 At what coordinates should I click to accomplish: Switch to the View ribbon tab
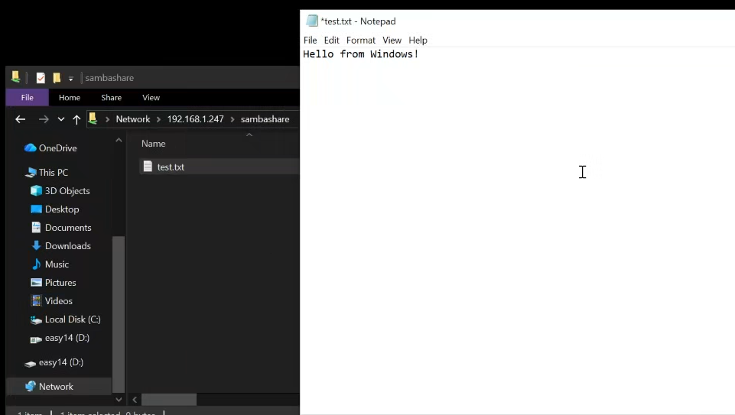coord(151,98)
